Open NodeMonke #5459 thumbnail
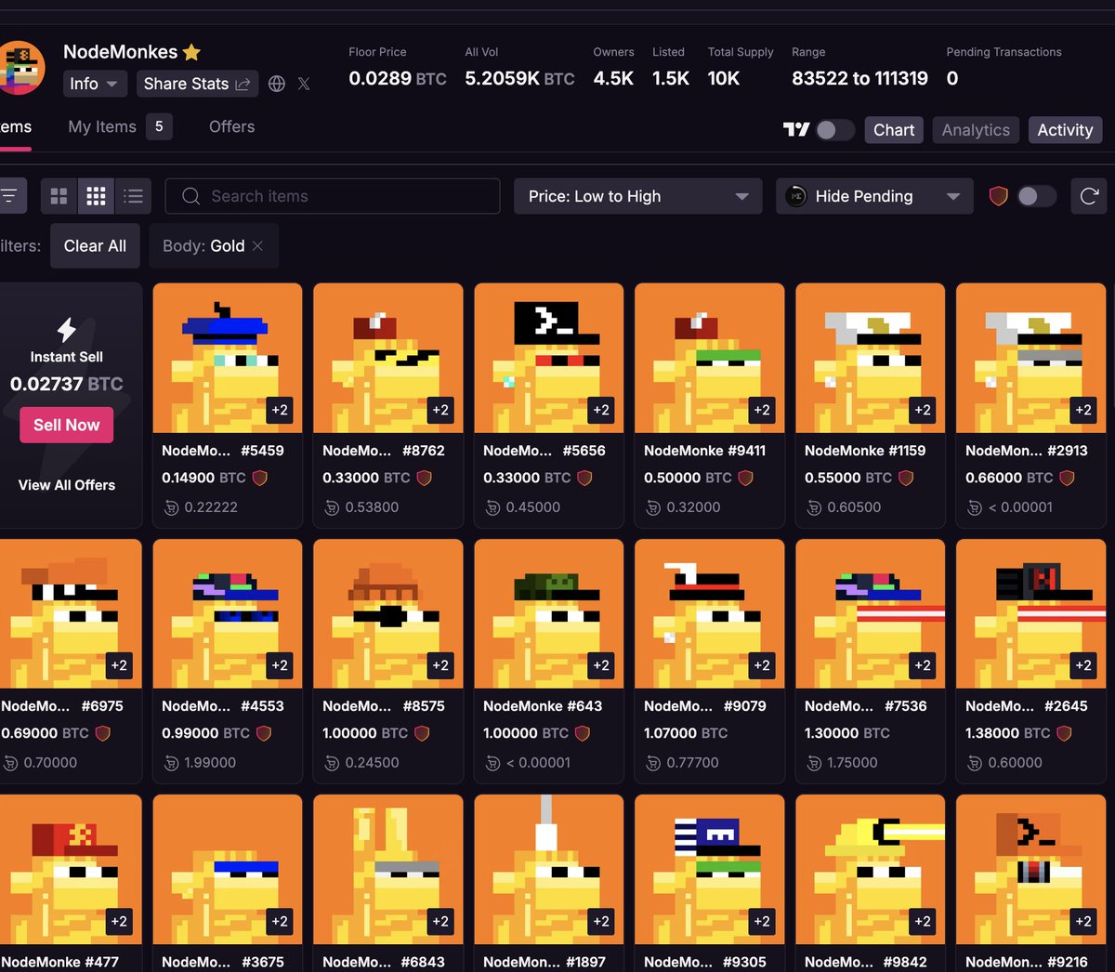The height and width of the screenshot is (972, 1115). (228, 358)
